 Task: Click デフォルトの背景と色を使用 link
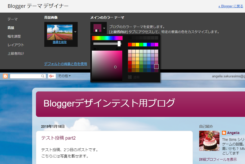click(66, 64)
